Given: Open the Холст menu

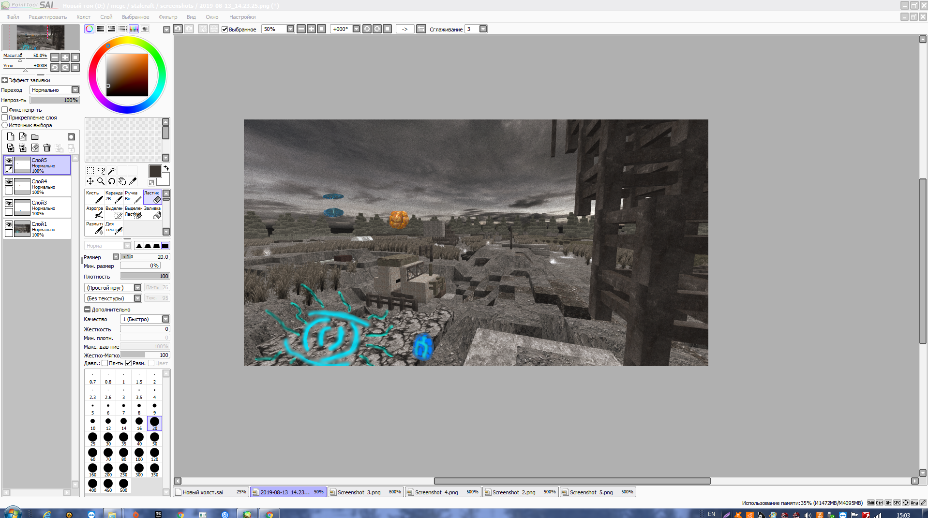Looking at the screenshot, I should click(83, 17).
